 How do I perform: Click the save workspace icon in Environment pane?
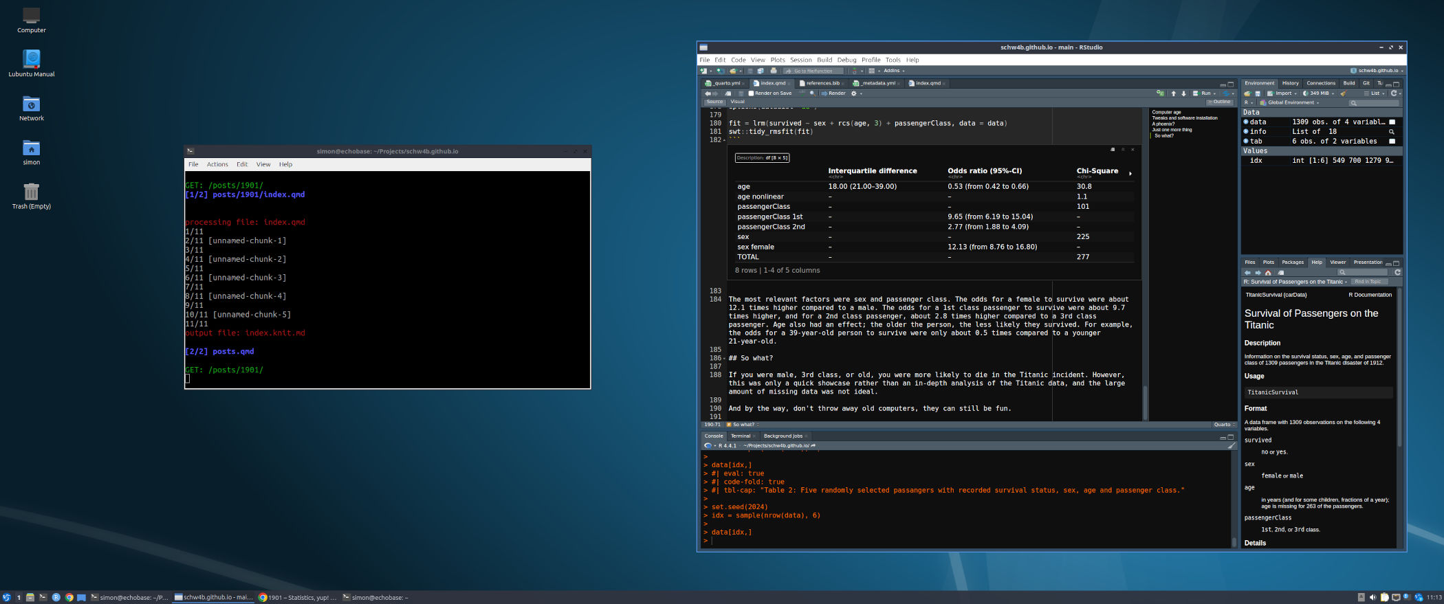[1258, 93]
